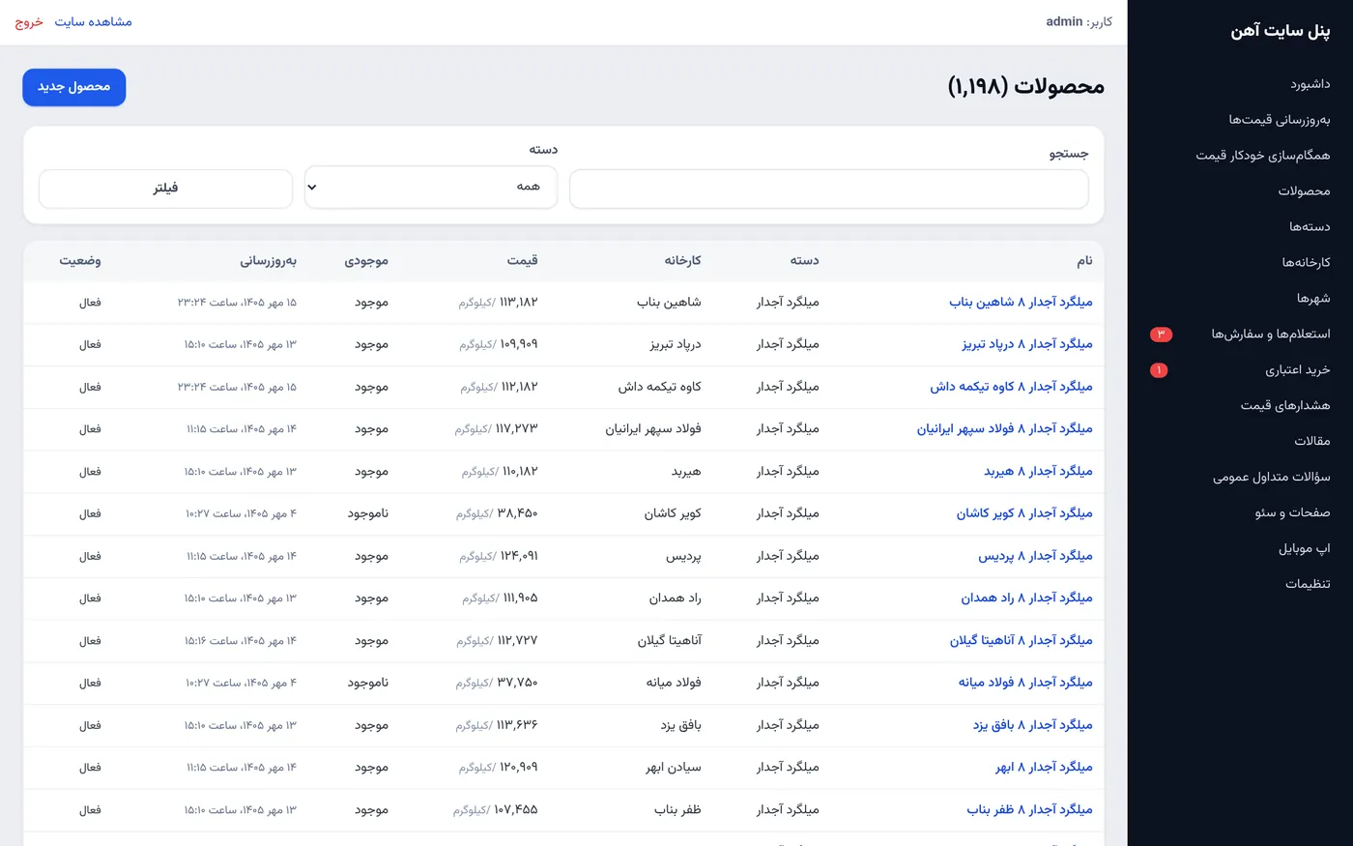Open product میلگرد آجدار ۸ کاوه تیکمه داش
The width and height of the screenshot is (1353, 846).
click(x=1011, y=387)
